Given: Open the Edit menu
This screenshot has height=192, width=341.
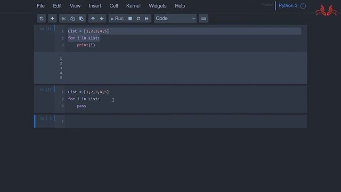Looking at the screenshot, I should tap(57, 6).
